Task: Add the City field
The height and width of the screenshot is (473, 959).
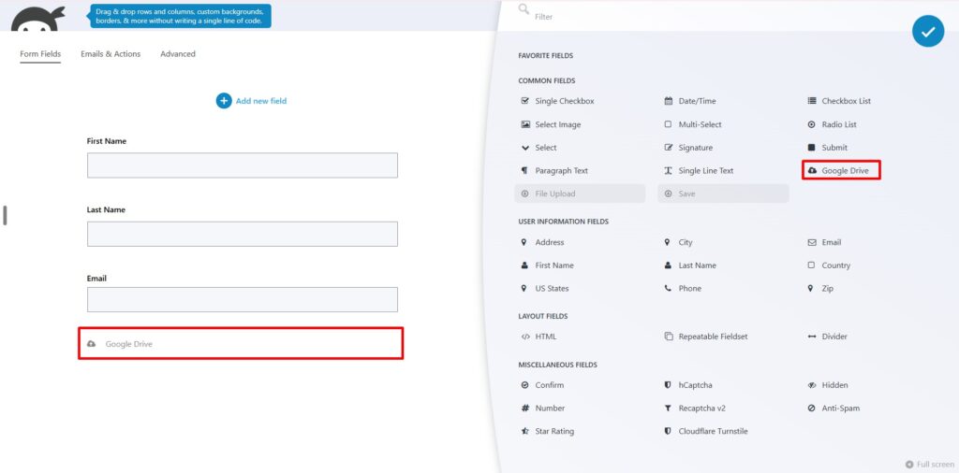Action: tap(678, 242)
